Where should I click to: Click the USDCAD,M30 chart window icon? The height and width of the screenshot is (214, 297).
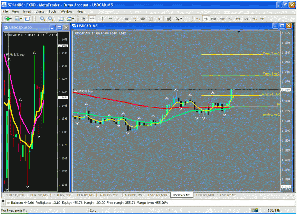click(x=6, y=27)
